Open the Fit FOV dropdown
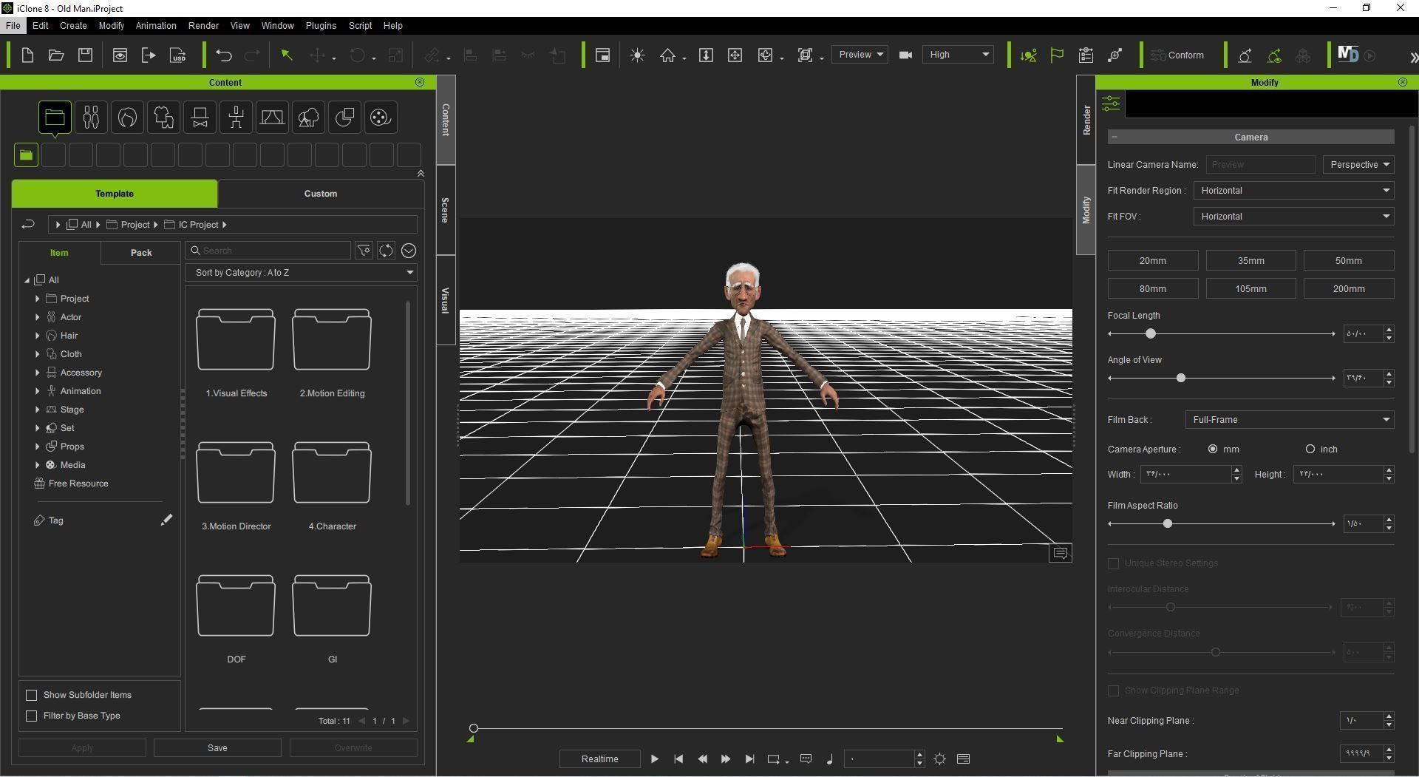This screenshot has width=1419, height=777. click(x=1293, y=217)
